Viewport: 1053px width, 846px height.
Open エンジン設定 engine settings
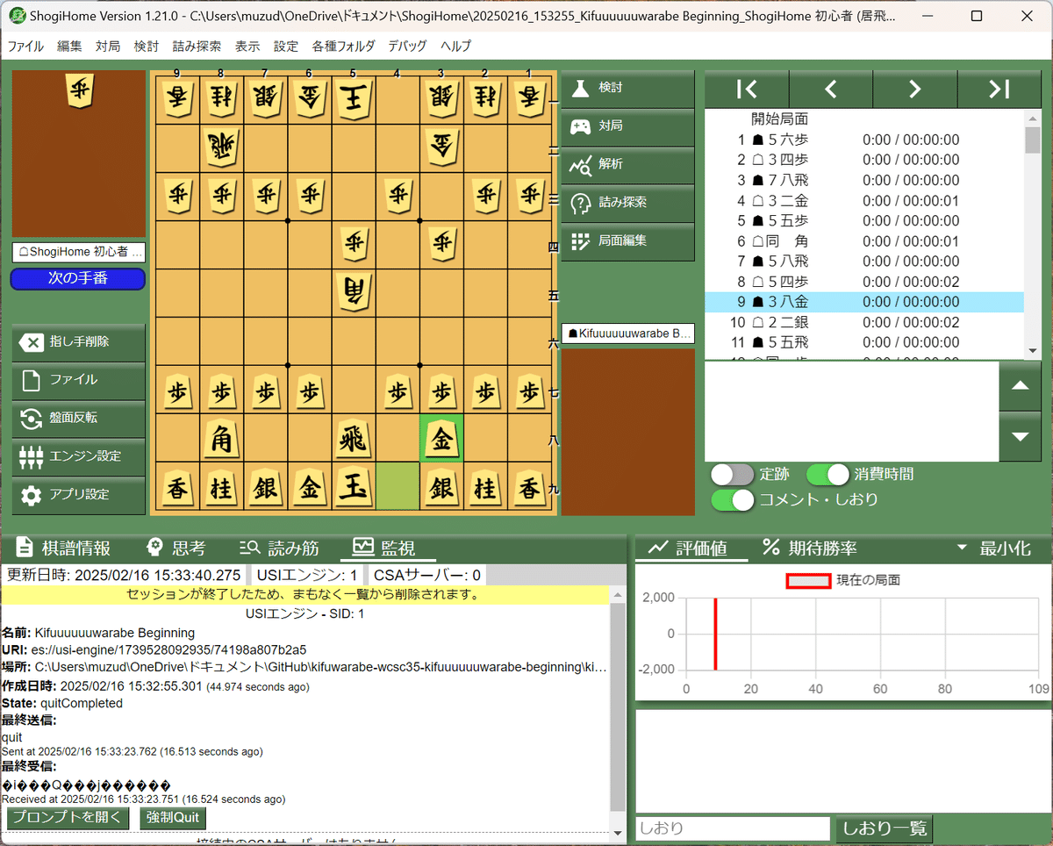(x=79, y=456)
